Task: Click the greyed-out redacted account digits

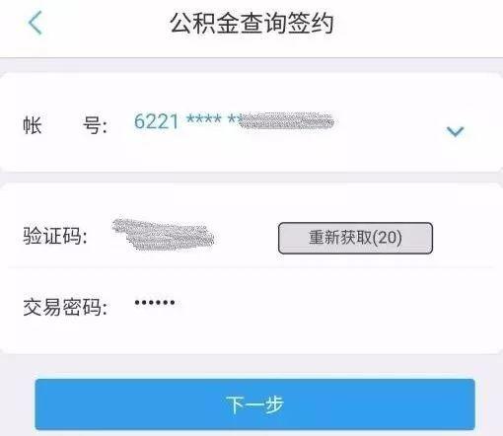Action: pos(287,121)
